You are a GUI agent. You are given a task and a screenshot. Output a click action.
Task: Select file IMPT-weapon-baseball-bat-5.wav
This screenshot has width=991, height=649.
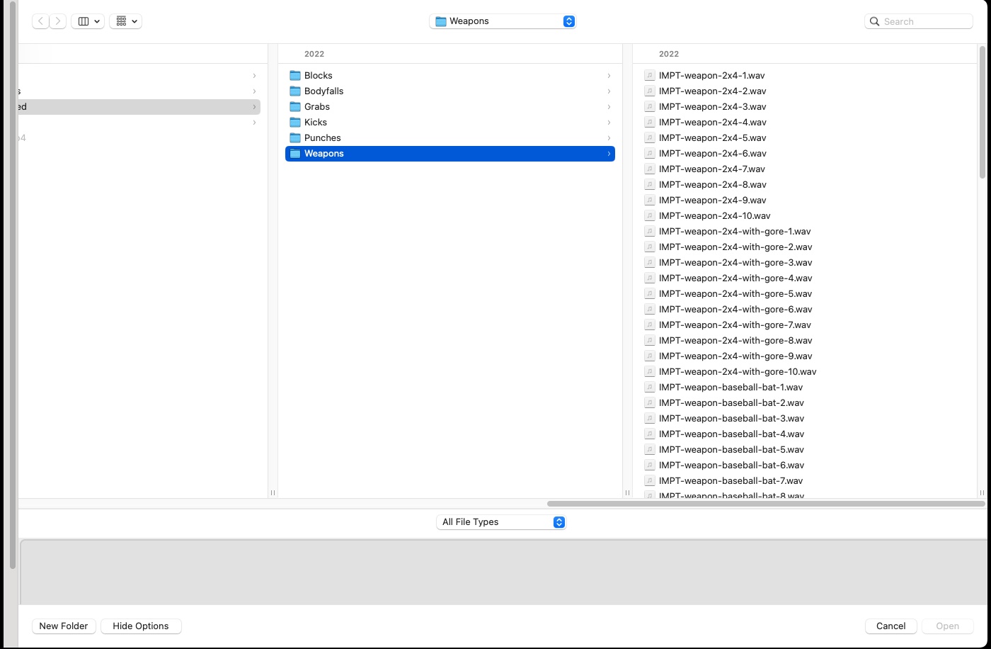(731, 450)
